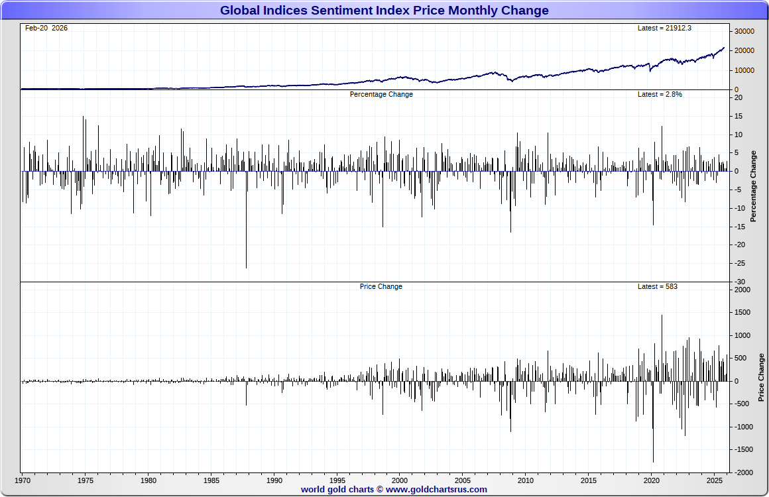Click the -2000 price change axis label
This screenshot has height=497, width=769.
pyautogui.click(x=743, y=472)
